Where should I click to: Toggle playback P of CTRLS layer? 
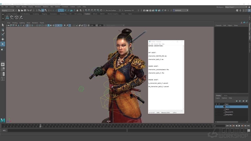219,107
